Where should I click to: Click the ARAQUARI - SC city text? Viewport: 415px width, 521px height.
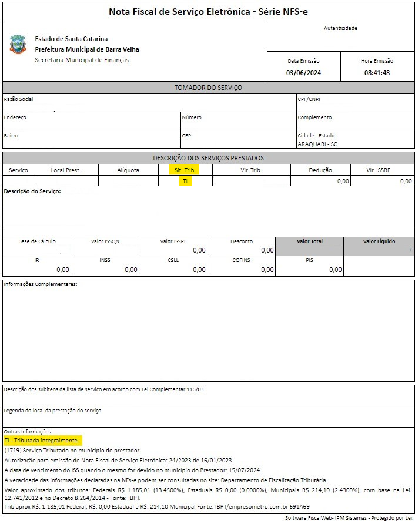(x=317, y=144)
